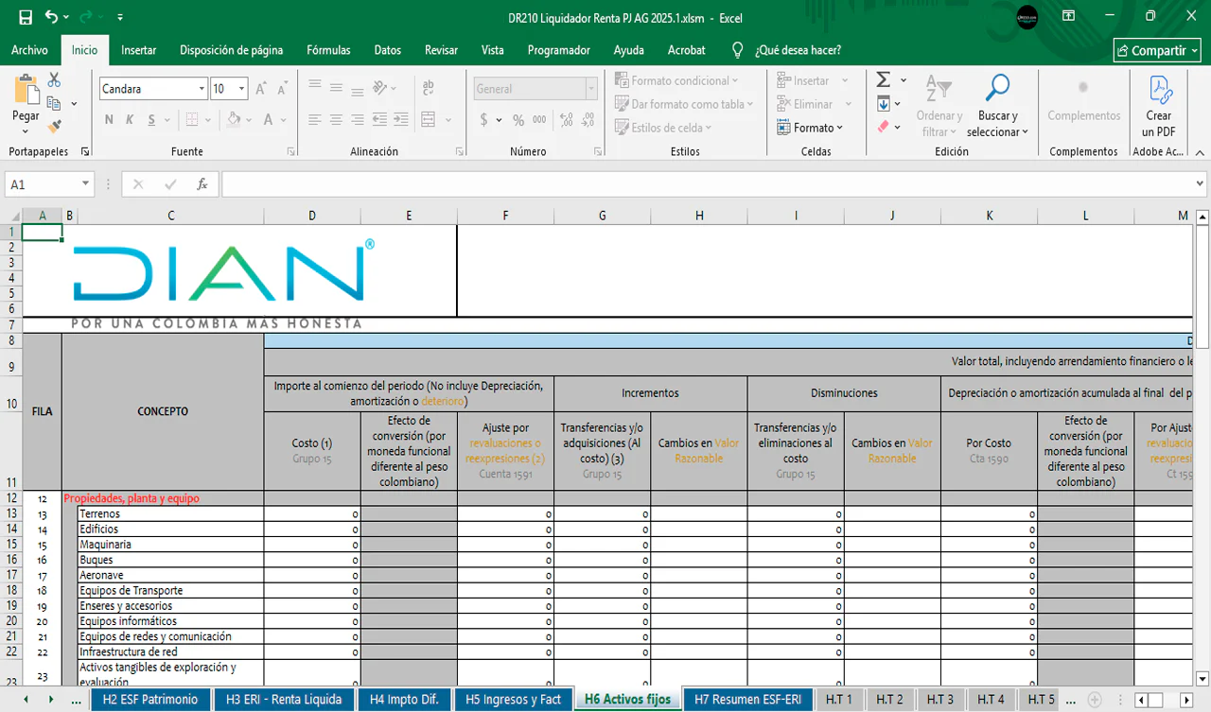Click the Pegar paste button
The height and width of the screenshot is (712, 1211).
tap(26, 102)
